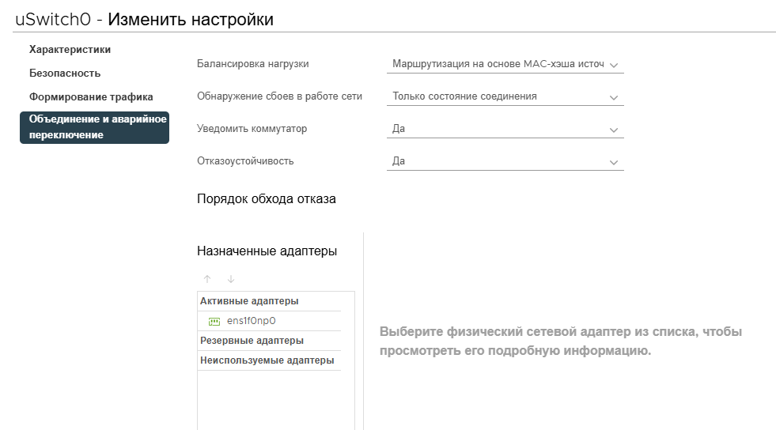Click chevron of Обнаружение сбоев field
This screenshot has width=776, height=430.
(x=614, y=98)
